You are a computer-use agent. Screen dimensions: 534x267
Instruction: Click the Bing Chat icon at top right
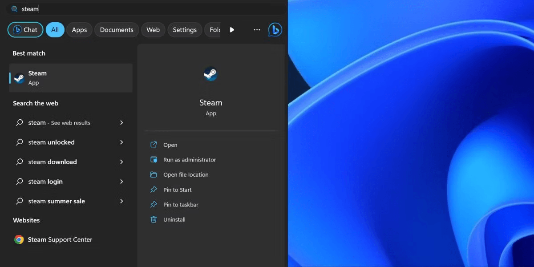pyautogui.click(x=275, y=30)
